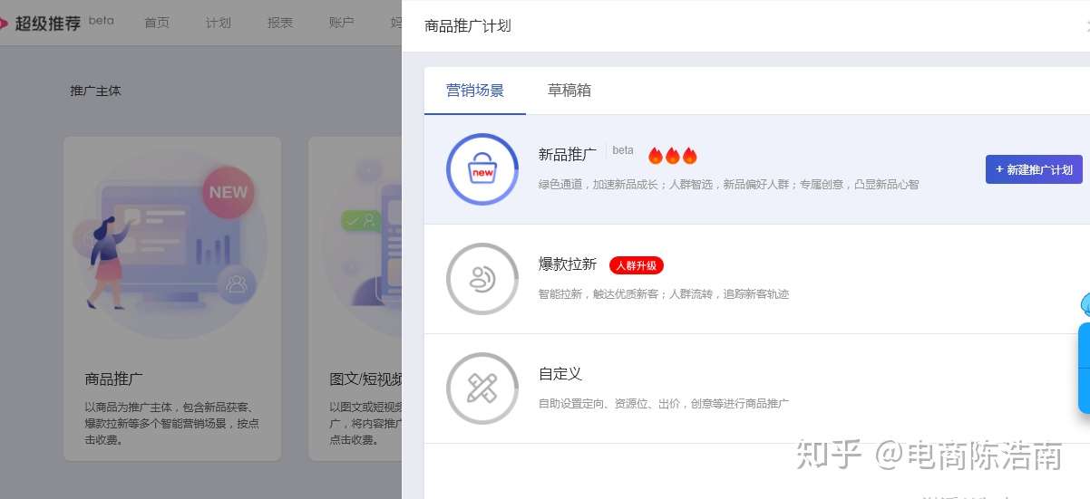
Task: Click the 新品推广 shopping bag icon
Action: [482, 169]
